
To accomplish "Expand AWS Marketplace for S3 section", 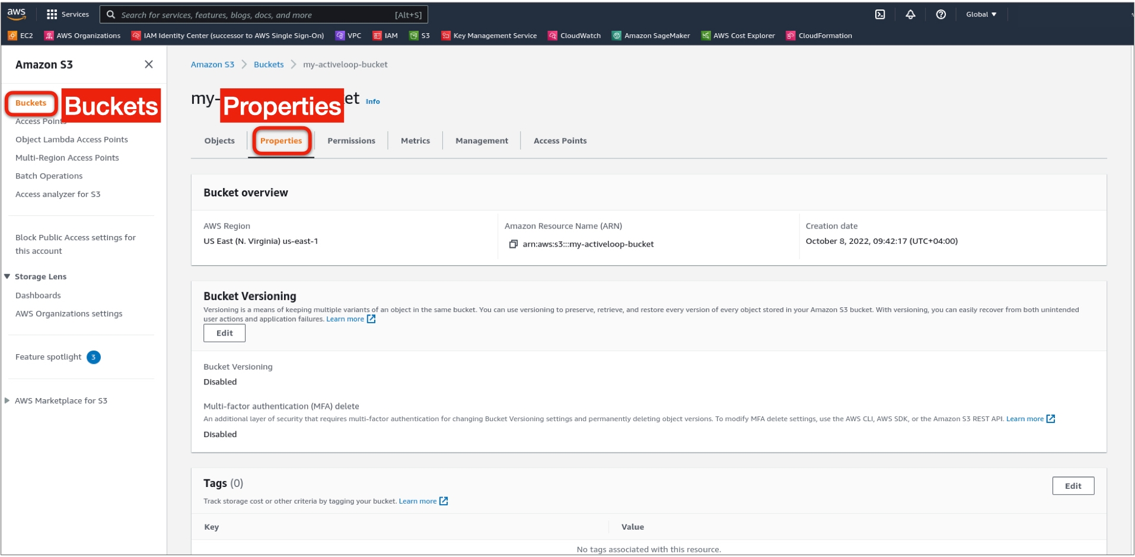I will [8, 401].
